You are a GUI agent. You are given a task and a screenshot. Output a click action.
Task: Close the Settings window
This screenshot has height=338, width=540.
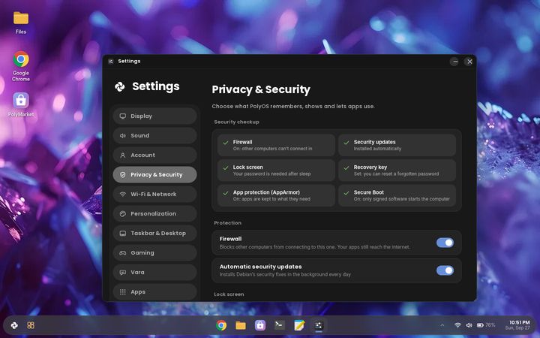469,62
